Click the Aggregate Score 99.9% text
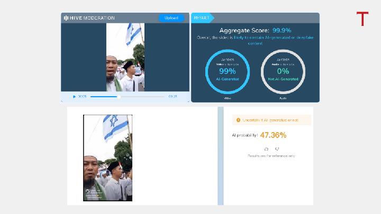381x214 pixels. point(256,31)
